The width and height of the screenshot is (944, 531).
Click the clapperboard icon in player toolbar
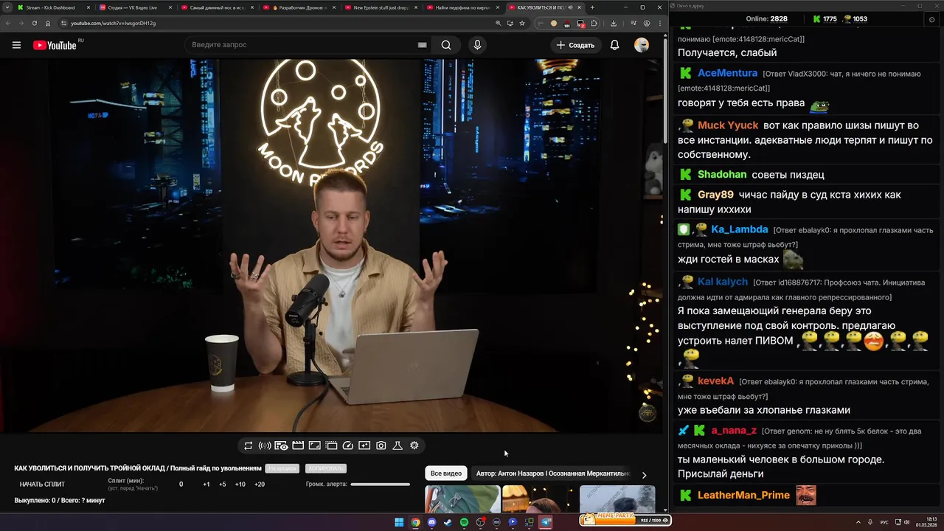(x=298, y=445)
